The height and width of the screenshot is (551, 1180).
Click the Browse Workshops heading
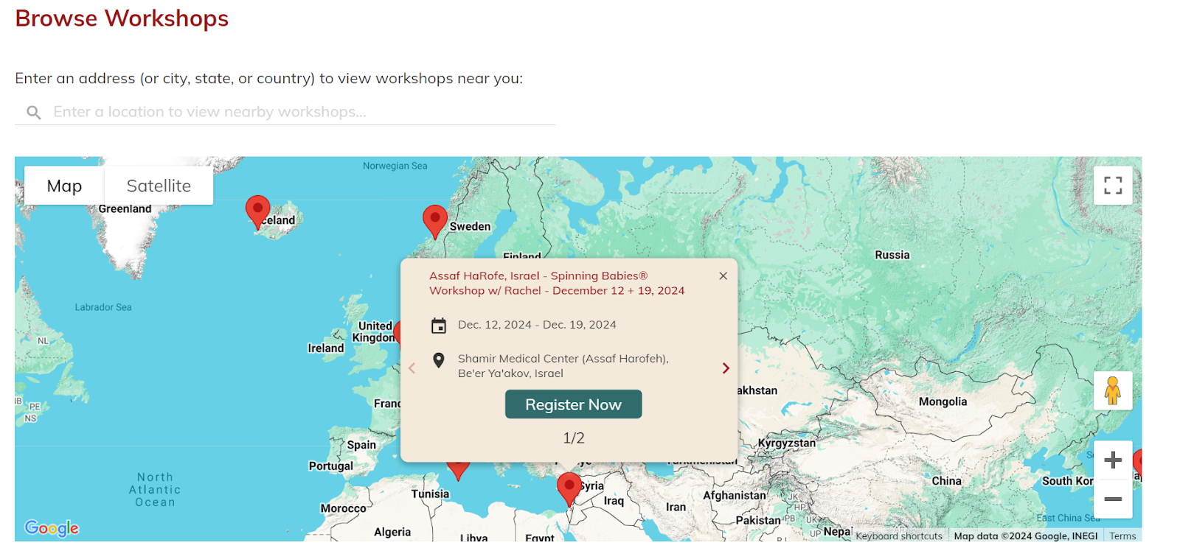[x=122, y=18]
